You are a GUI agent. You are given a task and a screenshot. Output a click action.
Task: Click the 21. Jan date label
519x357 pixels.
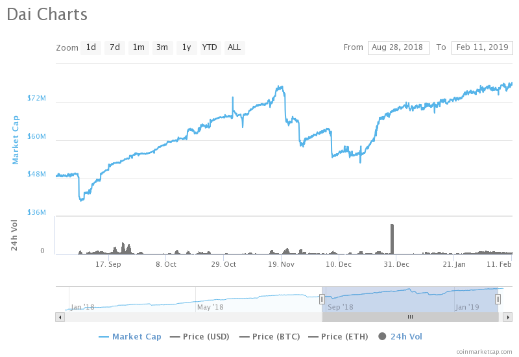tap(454, 264)
